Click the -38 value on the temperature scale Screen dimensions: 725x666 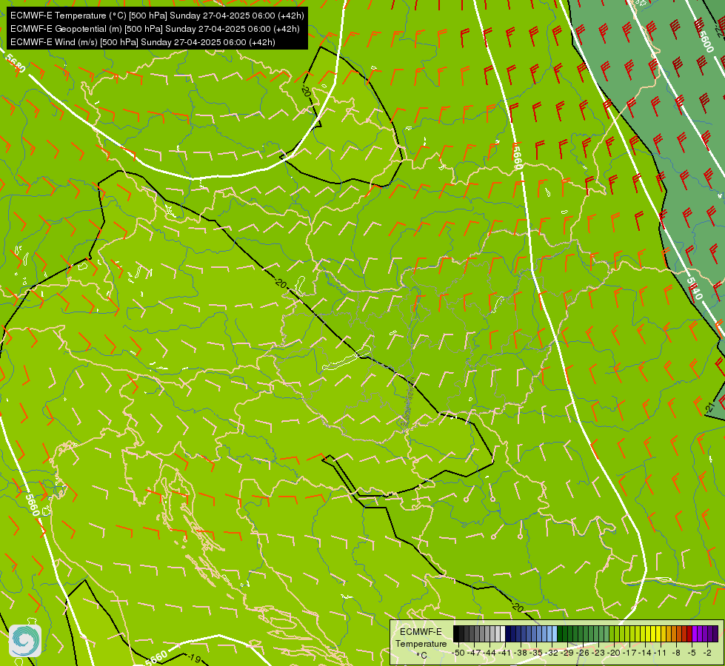(x=521, y=653)
